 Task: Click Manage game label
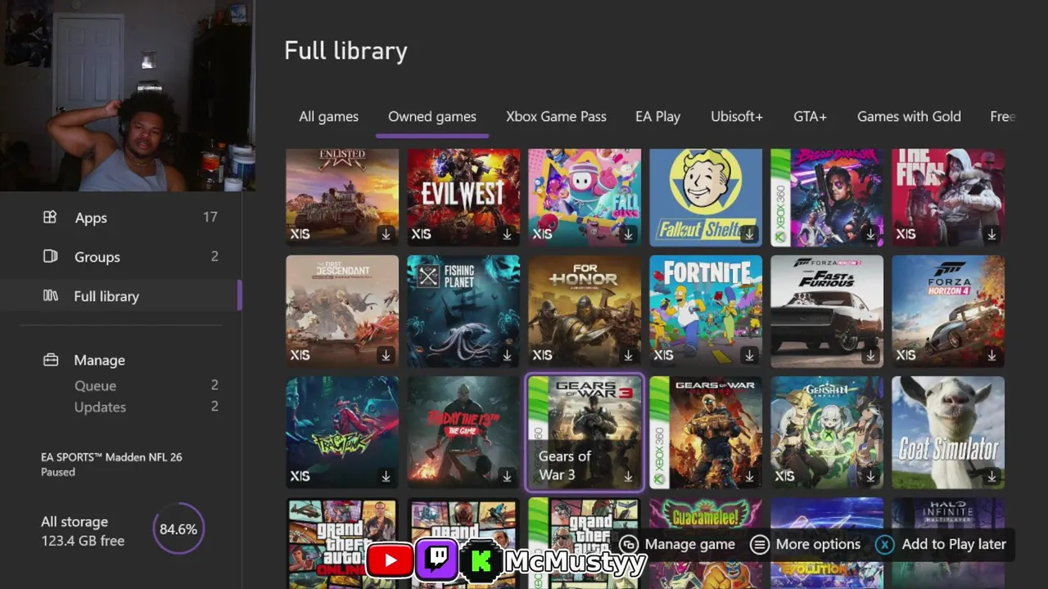click(690, 544)
